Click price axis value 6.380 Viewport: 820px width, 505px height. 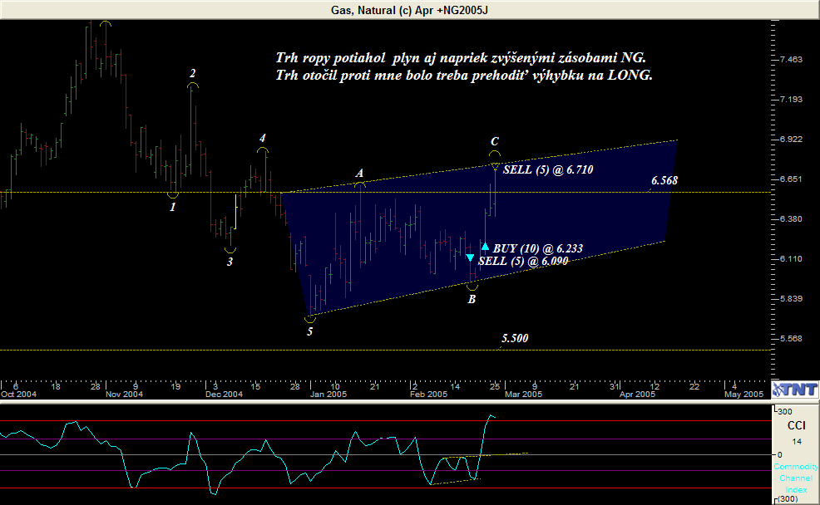[x=791, y=218]
